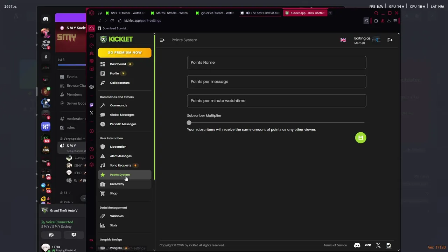Screen dimensions: 448x252
Task: Open Profile in Kicklet sidebar
Action: pyautogui.click(x=125, y=73)
